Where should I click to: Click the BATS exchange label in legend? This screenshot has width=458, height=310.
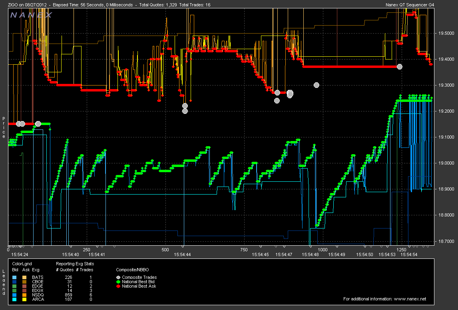pos(38,277)
